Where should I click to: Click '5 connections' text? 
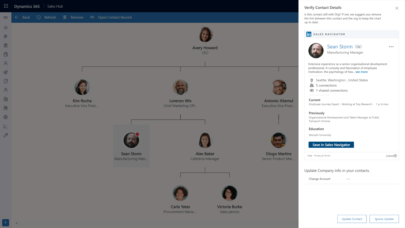click(x=326, y=85)
